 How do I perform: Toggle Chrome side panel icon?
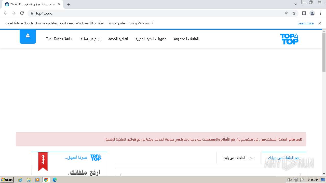pyautogui.click(x=304, y=13)
